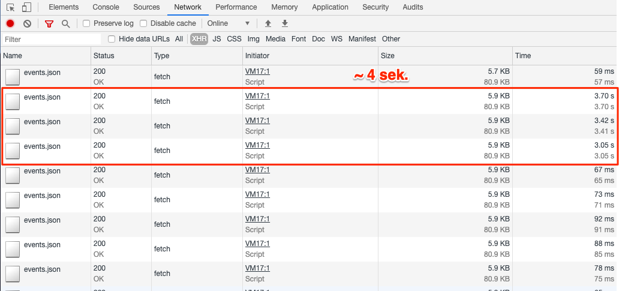Viewport: 619px width, 291px height.
Task: Select events.json row taking 3.42 s
Action: tap(309, 126)
